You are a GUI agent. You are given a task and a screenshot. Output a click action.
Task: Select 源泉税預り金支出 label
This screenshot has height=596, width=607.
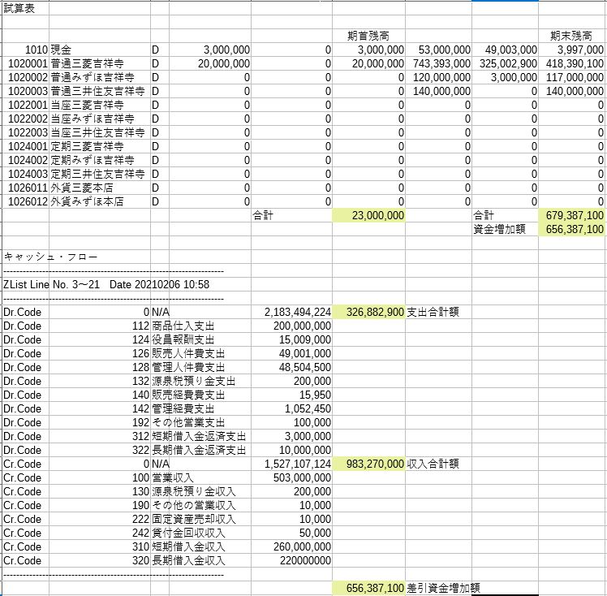194,381
